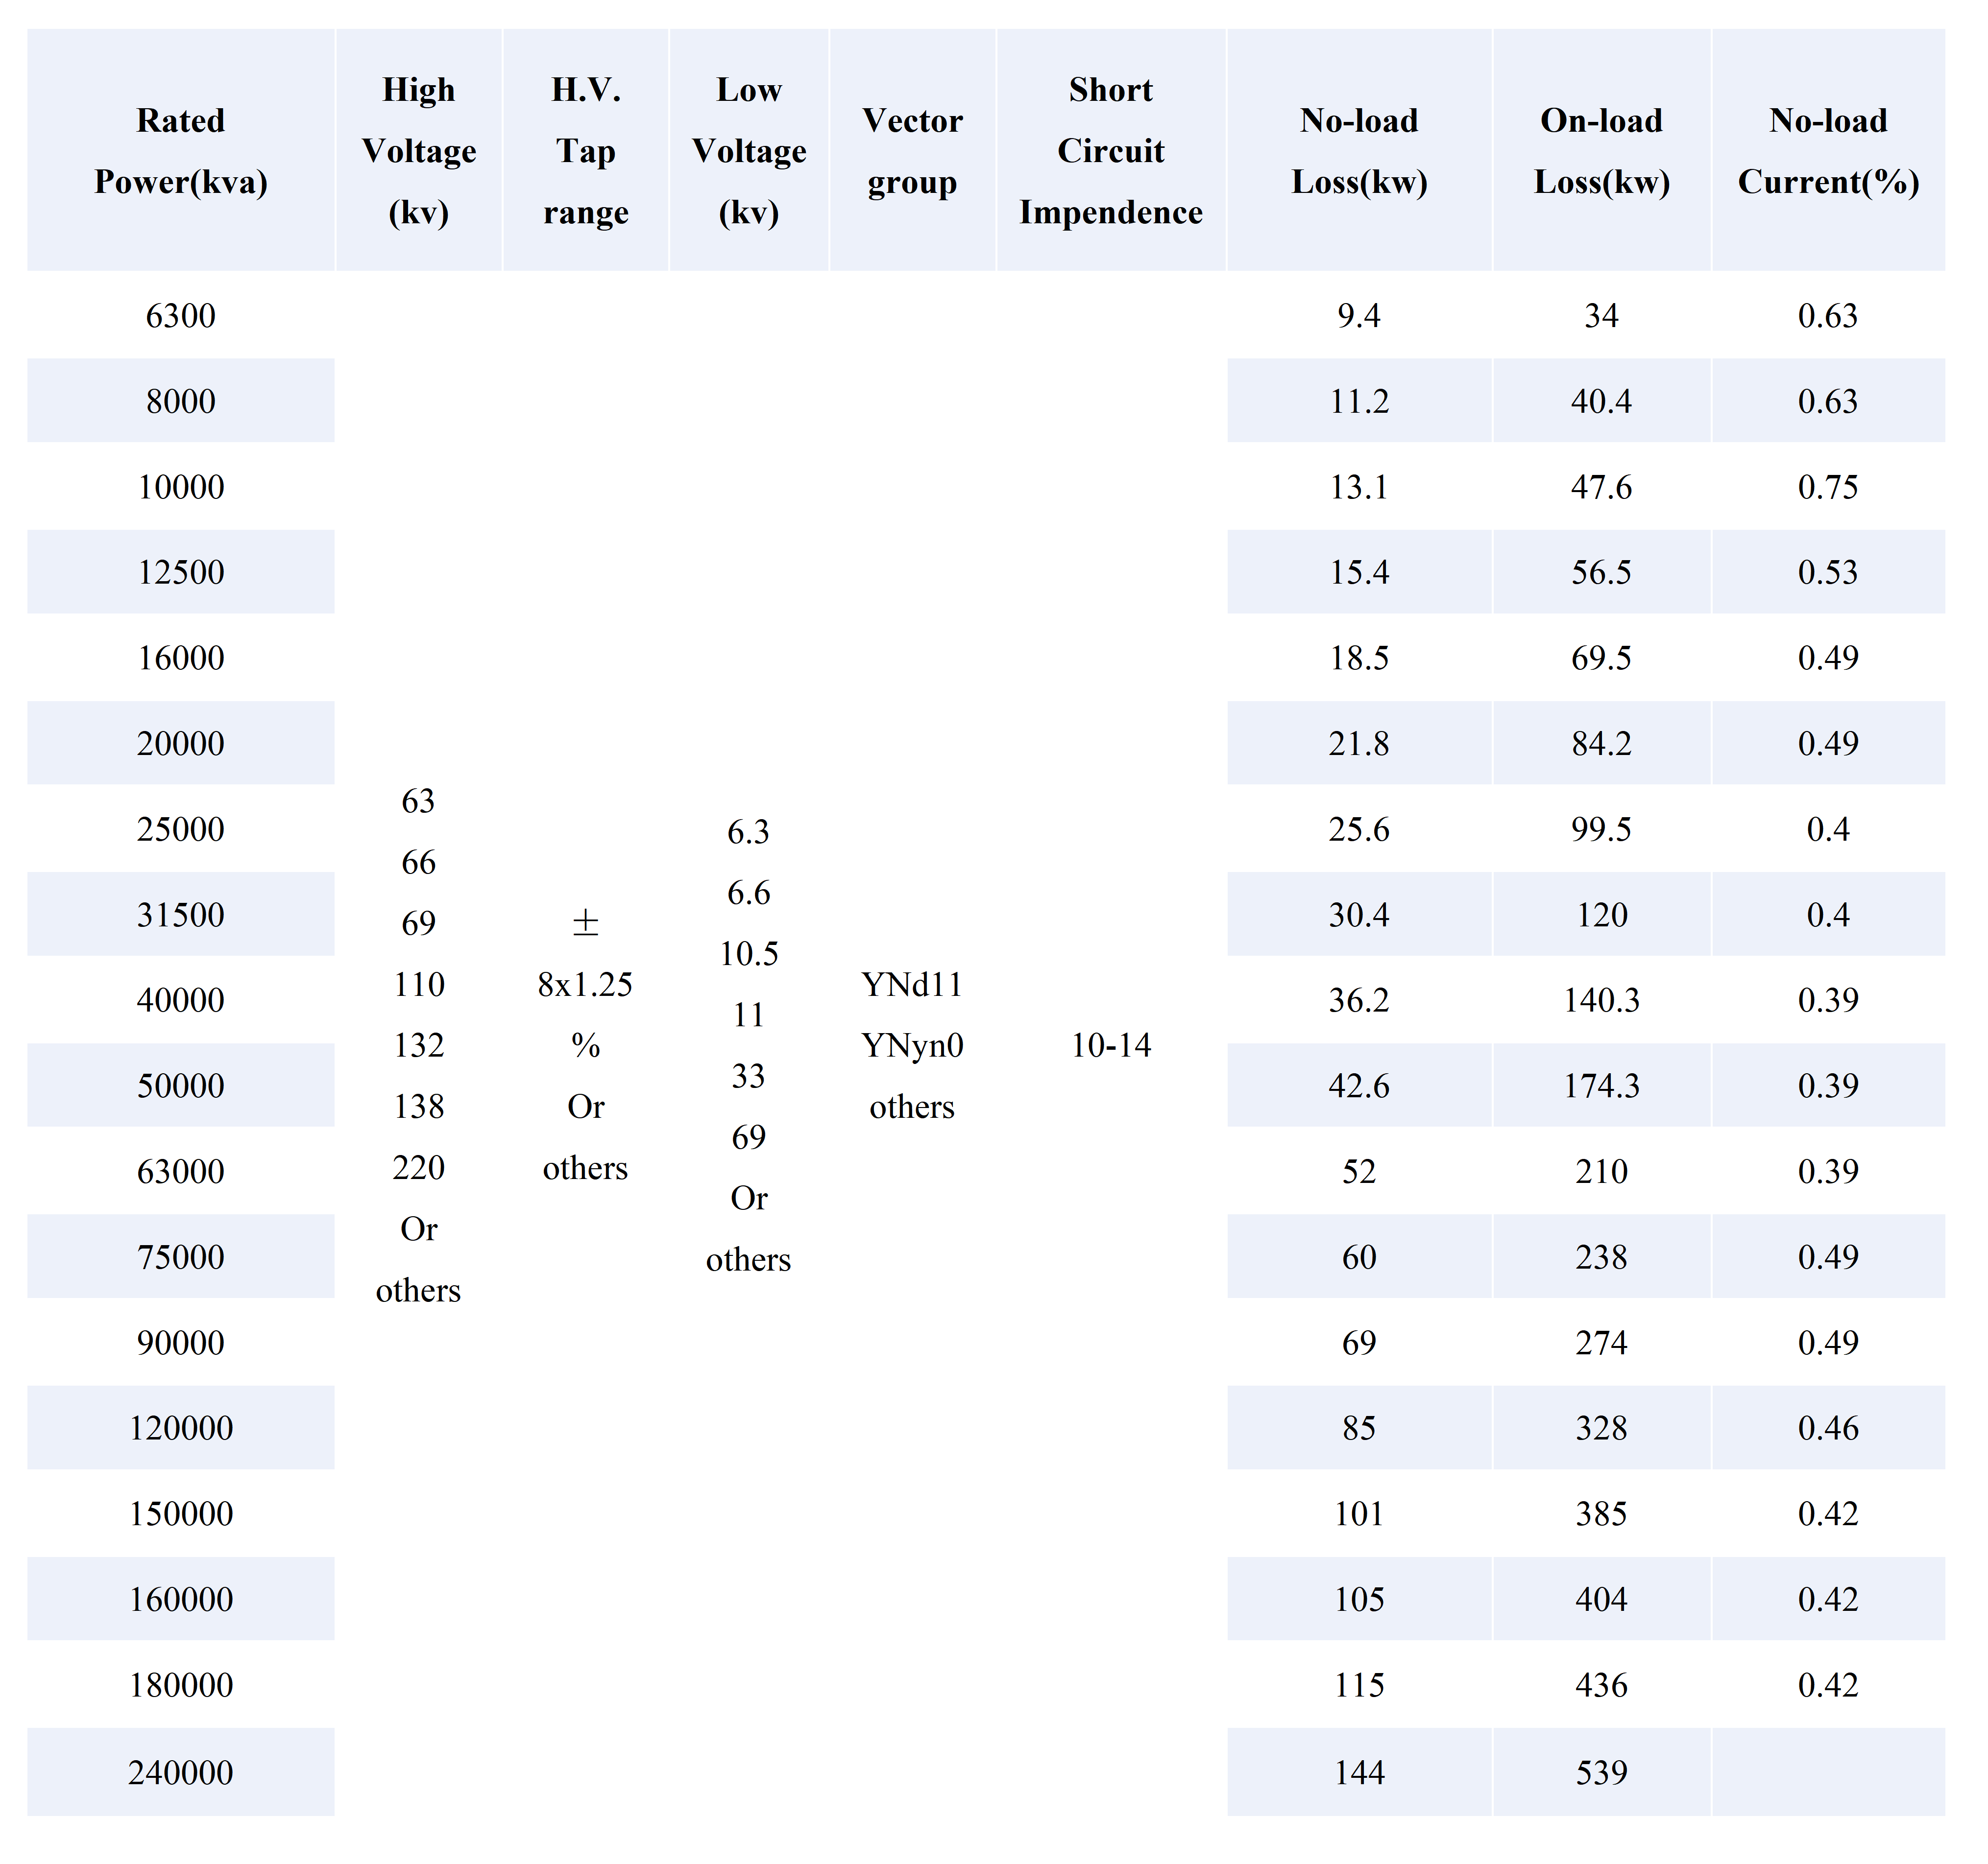Click the No-load Loss(kw) header
The height and width of the screenshot is (1864, 1988).
click(x=1360, y=150)
